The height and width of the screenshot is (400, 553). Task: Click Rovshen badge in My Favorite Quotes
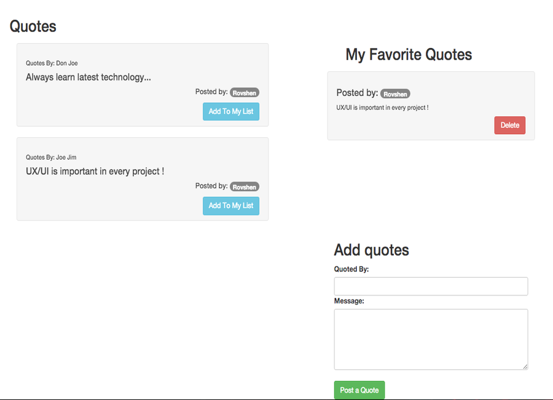tap(395, 94)
